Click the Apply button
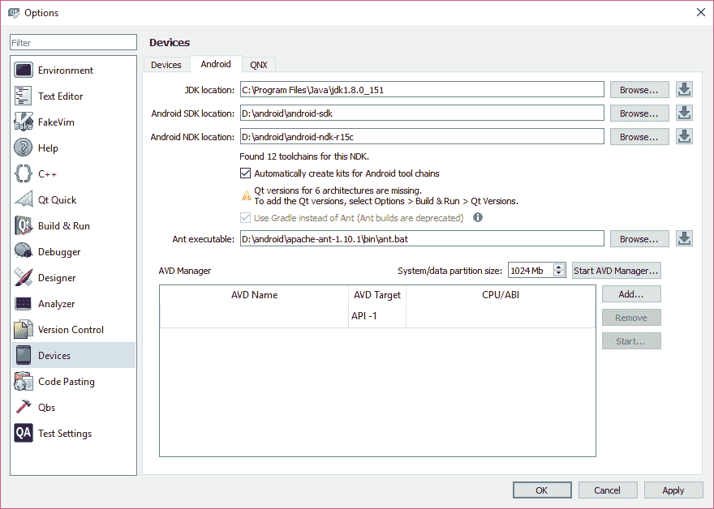The width and height of the screenshot is (714, 509). 673,490
